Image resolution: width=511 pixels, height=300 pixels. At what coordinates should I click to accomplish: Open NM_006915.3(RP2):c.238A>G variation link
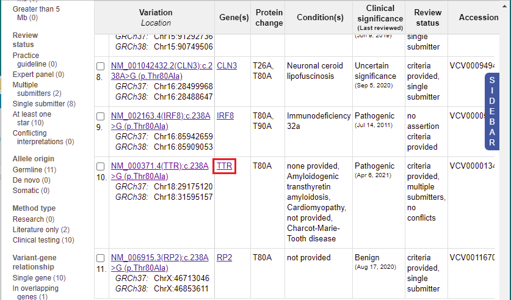[160, 263]
